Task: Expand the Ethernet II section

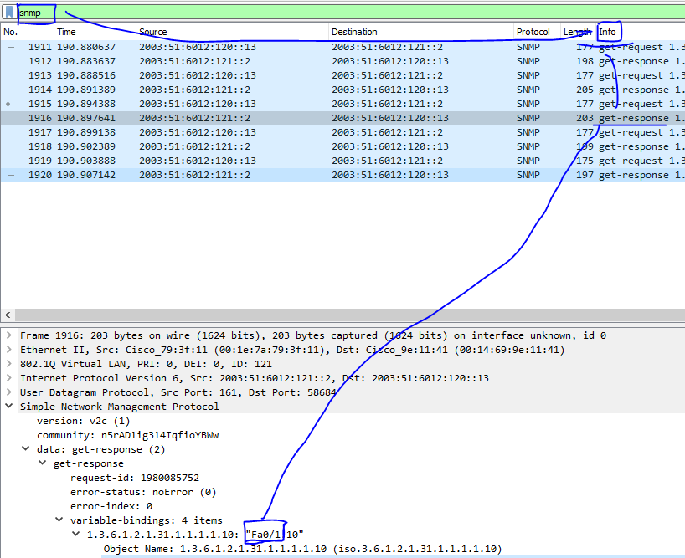Action: pos(8,350)
